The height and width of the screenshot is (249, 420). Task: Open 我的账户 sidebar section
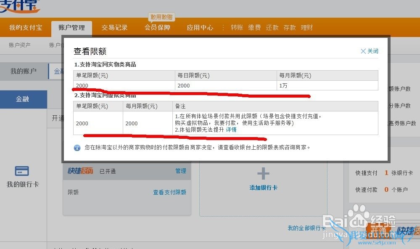point(24,72)
